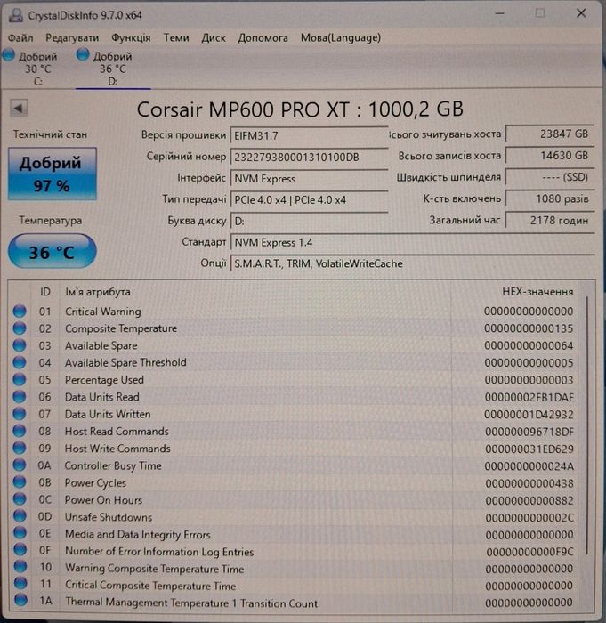Screen dimensions: 606x623
Task: Click the status icon for Warning Composite Temperature Time
Action: point(20,567)
